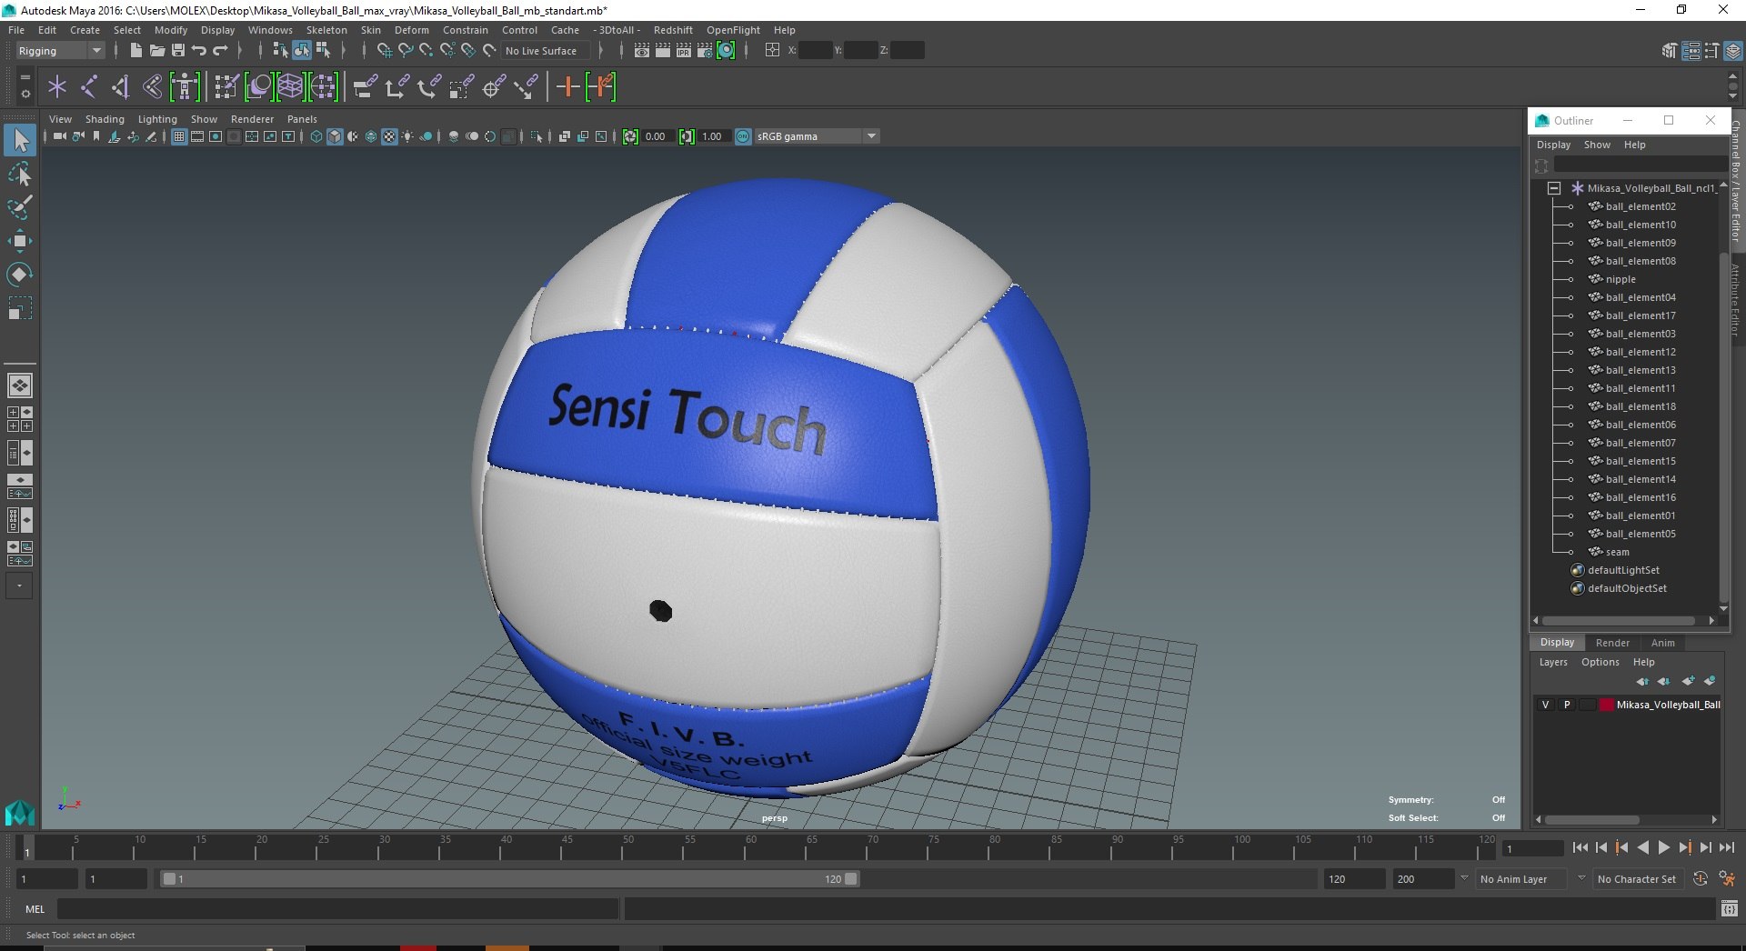Activate the Lasso select tool

(20, 174)
